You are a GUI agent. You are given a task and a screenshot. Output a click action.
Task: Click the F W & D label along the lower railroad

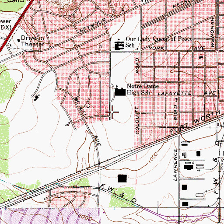[119, 193]
